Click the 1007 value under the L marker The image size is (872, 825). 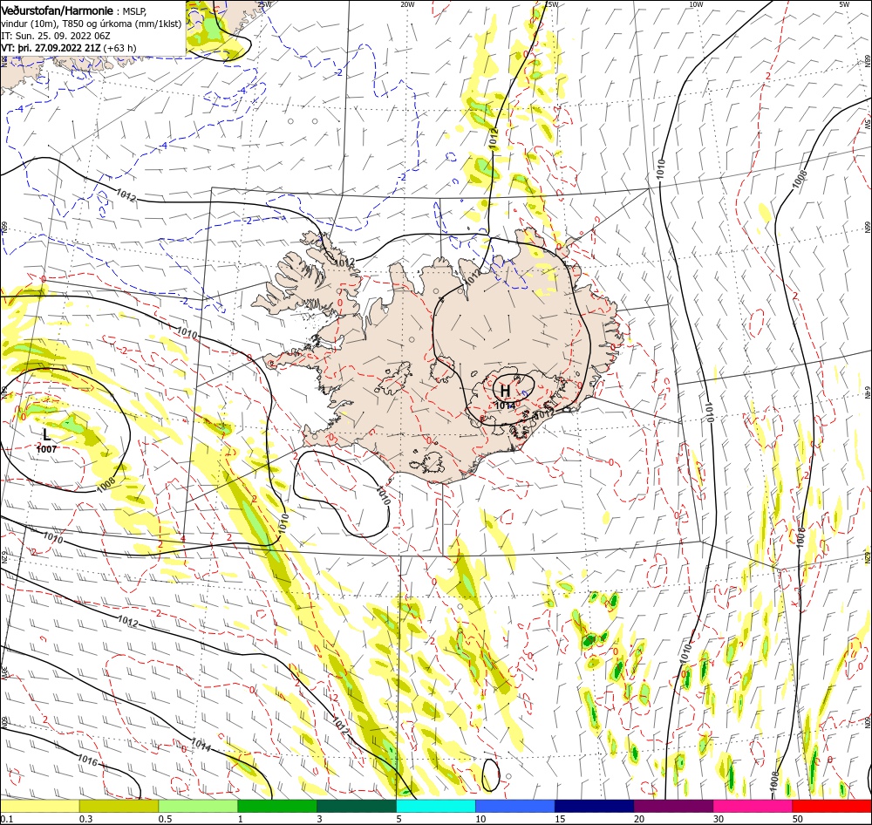click(46, 449)
